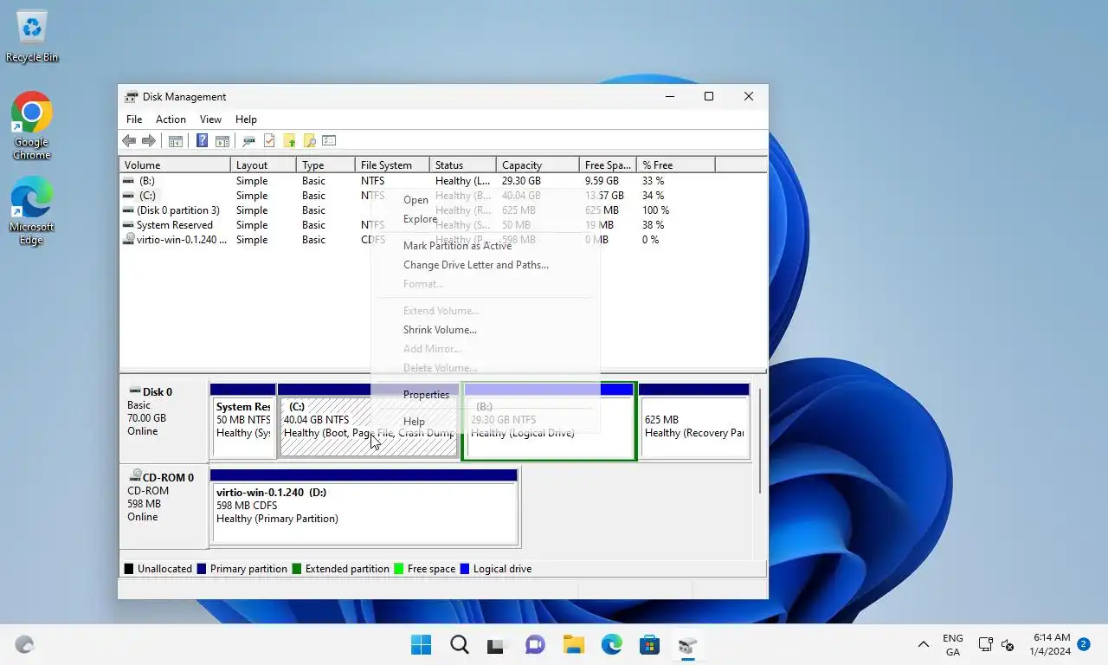This screenshot has height=665, width=1108.
Task: Click the drive icon beside (B:) volume
Action: click(x=129, y=181)
